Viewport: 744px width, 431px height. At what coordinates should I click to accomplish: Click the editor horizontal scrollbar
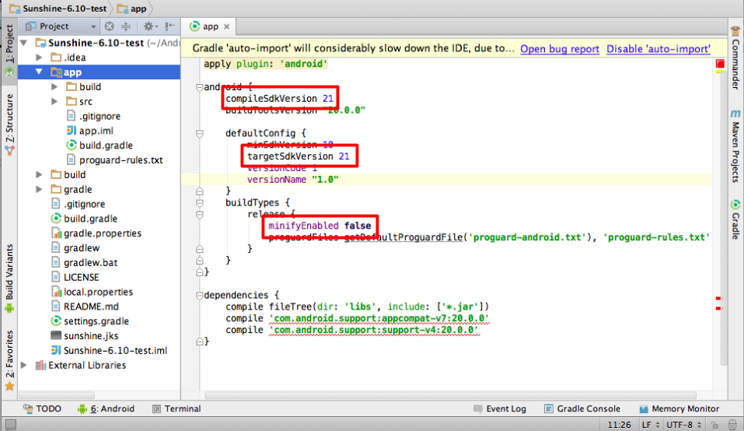click(450, 395)
